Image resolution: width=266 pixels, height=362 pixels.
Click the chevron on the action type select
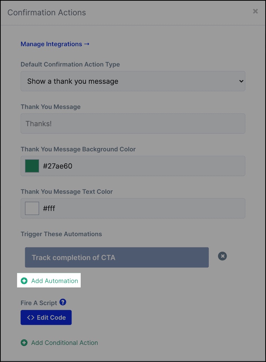coord(241,81)
